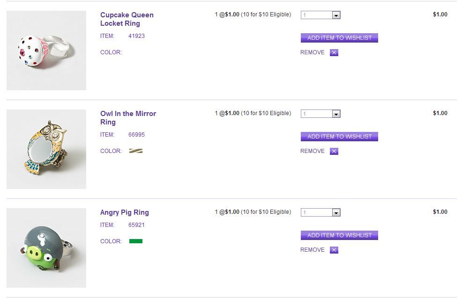Click the REMOVE text for Angry Pig ring
This screenshot has width=462, height=298.
click(313, 250)
